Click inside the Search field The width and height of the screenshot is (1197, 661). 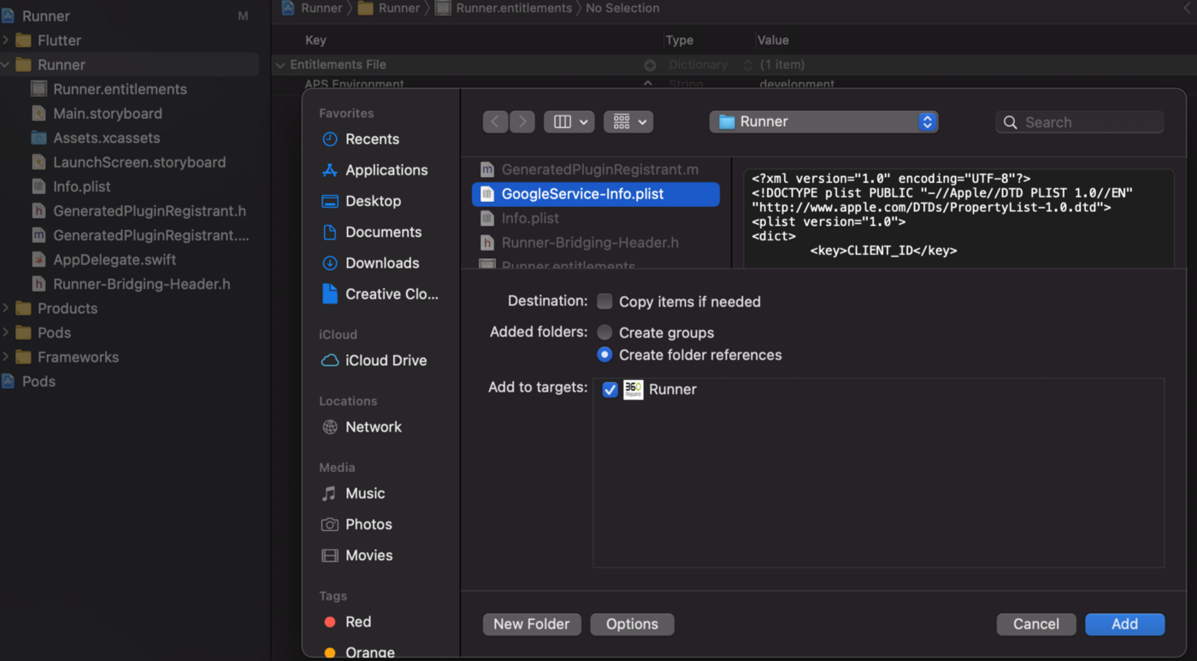[1079, 121]
